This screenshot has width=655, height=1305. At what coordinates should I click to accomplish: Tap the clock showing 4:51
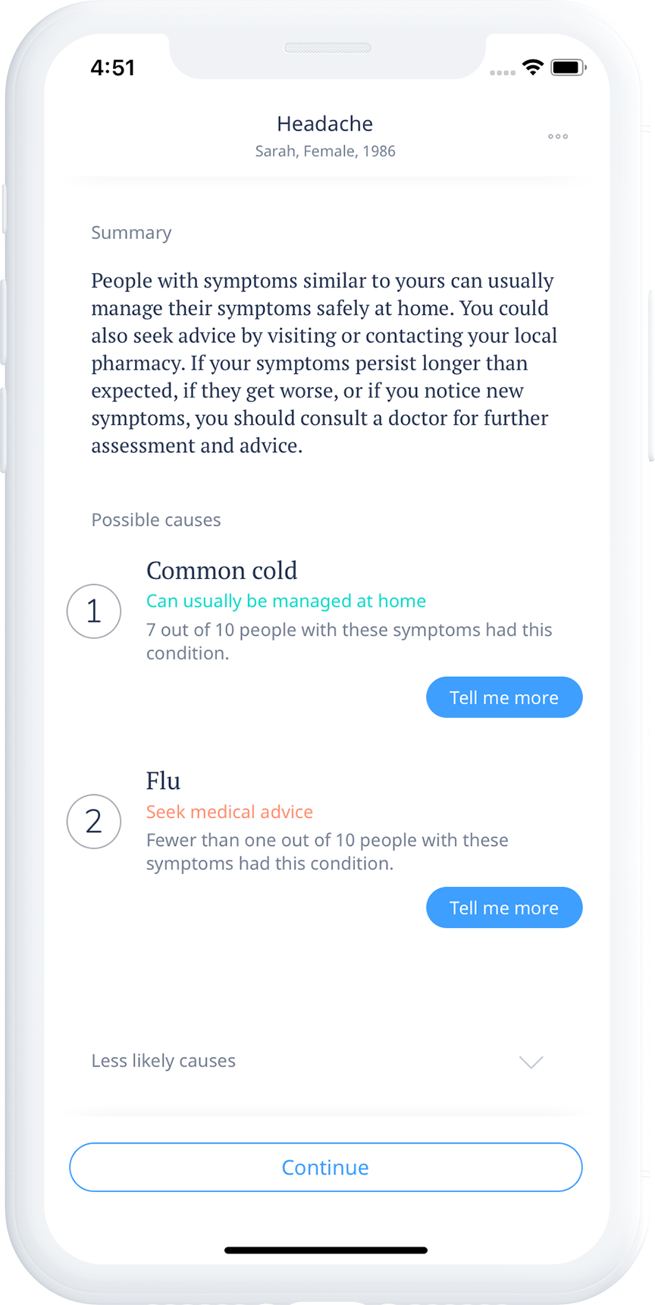pyautogui.click(x=114, y=68)
